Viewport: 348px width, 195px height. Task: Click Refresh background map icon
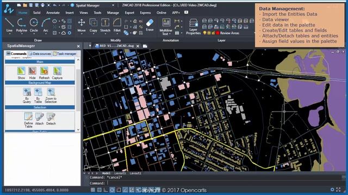pos(44,73)
